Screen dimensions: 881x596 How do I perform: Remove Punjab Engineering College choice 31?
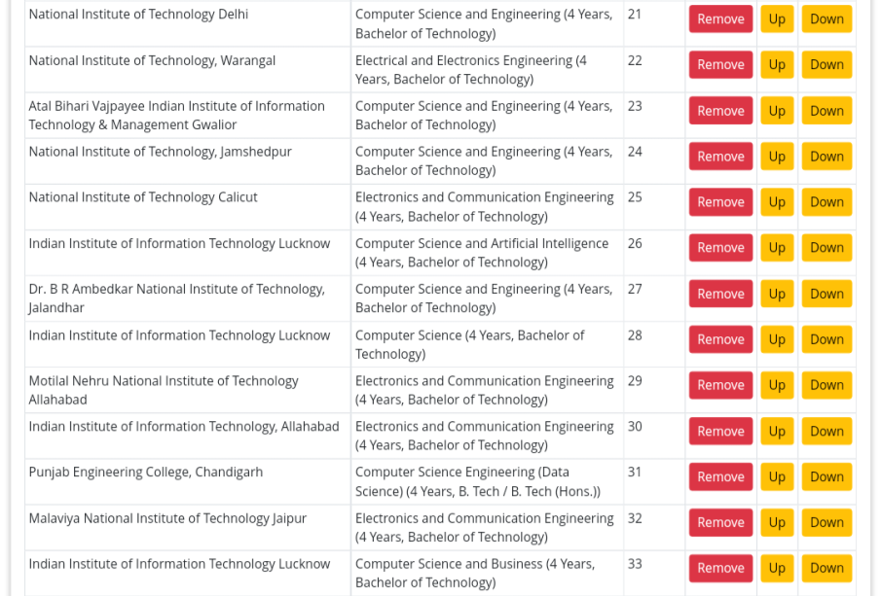pyautogui.click(x=720, y=476)
